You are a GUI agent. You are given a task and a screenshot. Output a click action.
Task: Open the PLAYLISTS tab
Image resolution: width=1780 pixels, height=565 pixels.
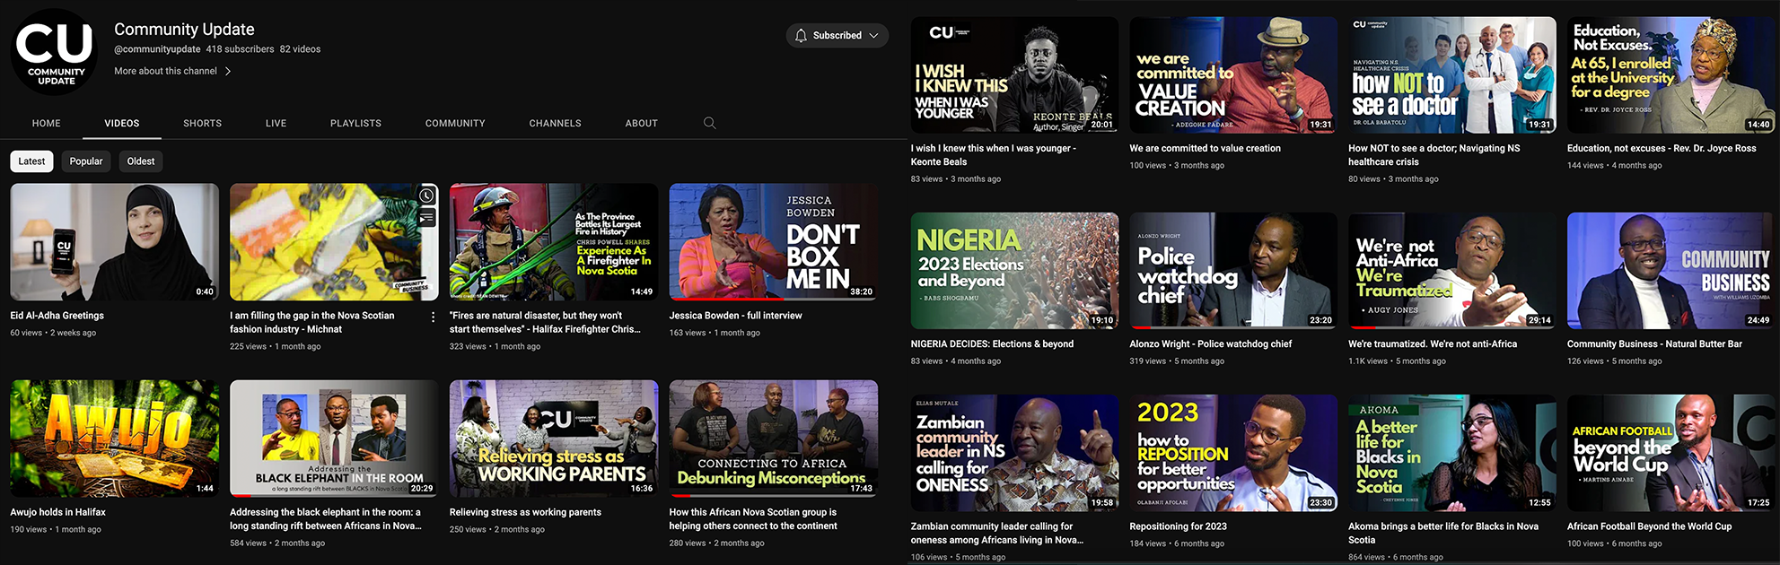point(355,123)
